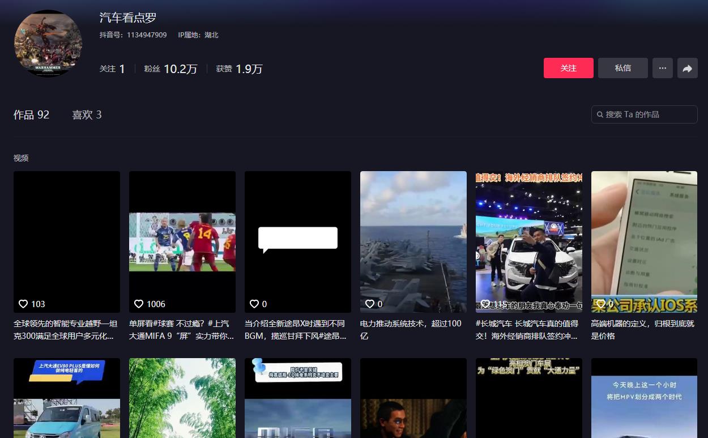Screen dimensions: 708x438
Task: Open 私信 private message
Action: point(622,68)
